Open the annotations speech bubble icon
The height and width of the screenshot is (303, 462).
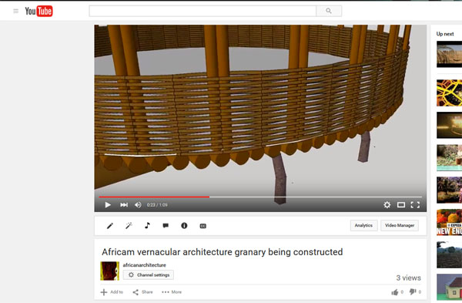tap(166, 226)
